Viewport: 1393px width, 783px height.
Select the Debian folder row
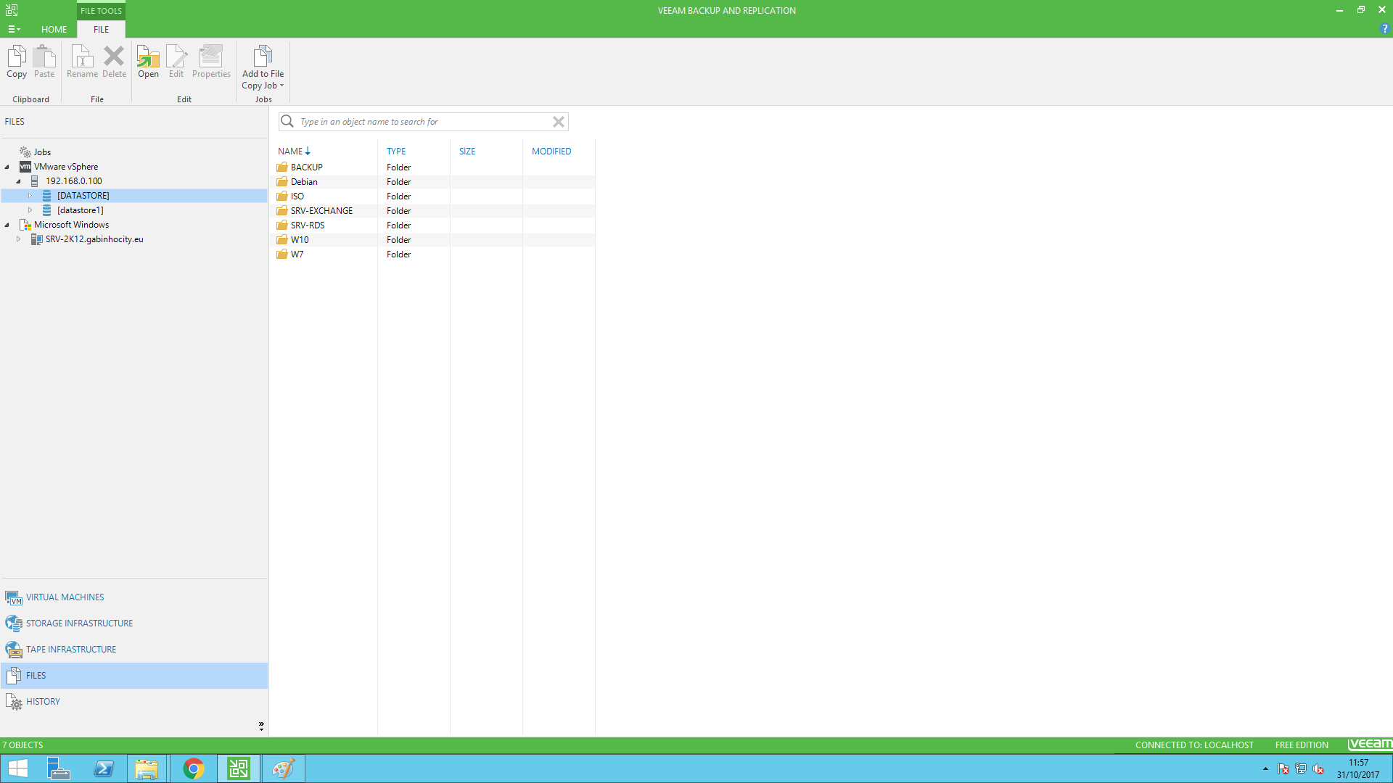click(434, 182)
